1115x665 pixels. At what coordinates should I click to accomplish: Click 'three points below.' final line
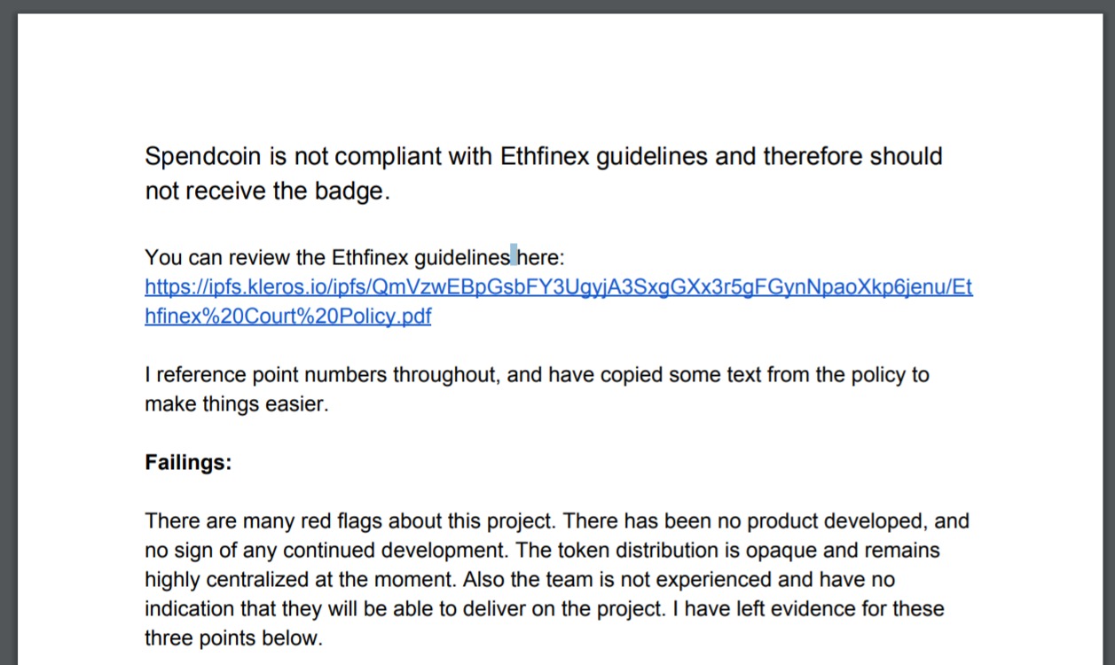tap(233, 638)
